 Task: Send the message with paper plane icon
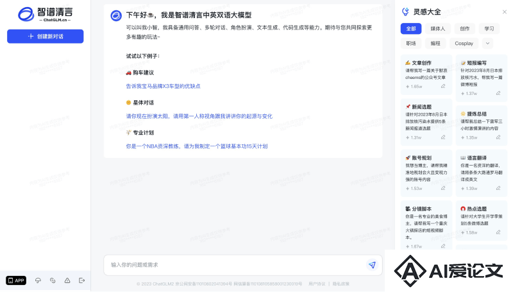tap(372, 265)
